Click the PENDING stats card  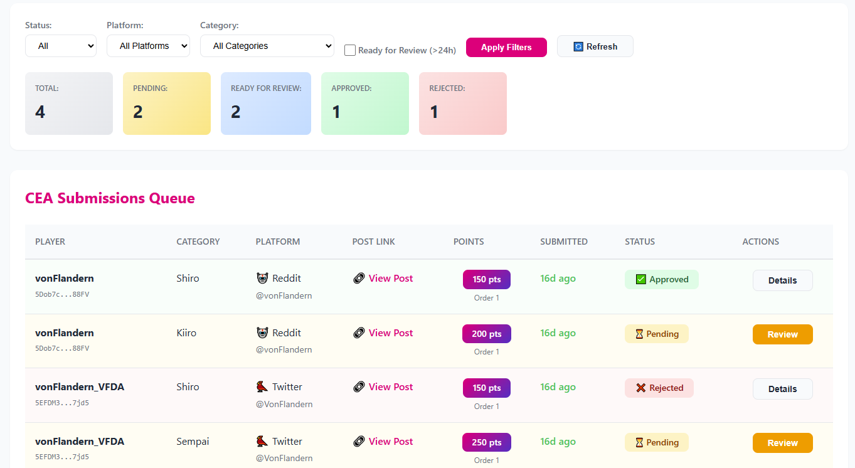pyautogui.click(x=167, y=104)
